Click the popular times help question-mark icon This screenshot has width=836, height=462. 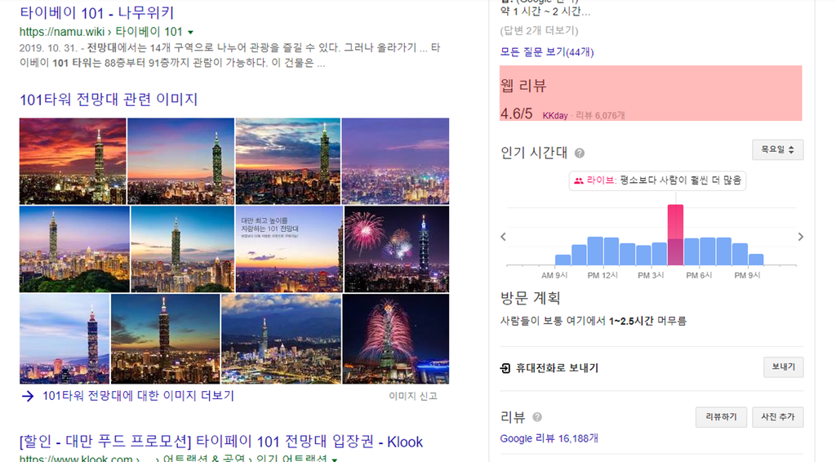[x=580, y=153]
